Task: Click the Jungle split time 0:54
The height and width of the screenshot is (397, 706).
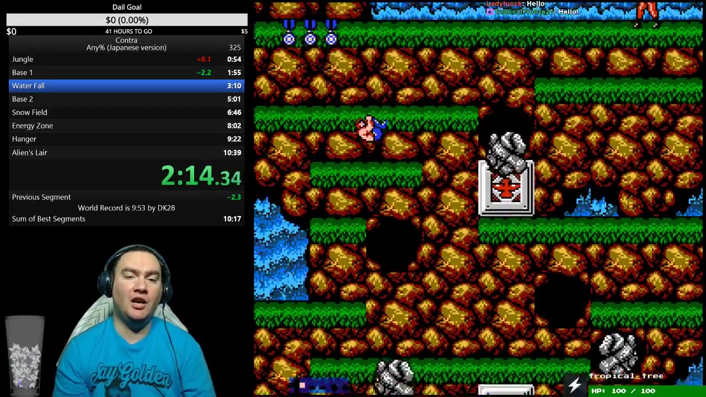Action: [x=234, y=59]
